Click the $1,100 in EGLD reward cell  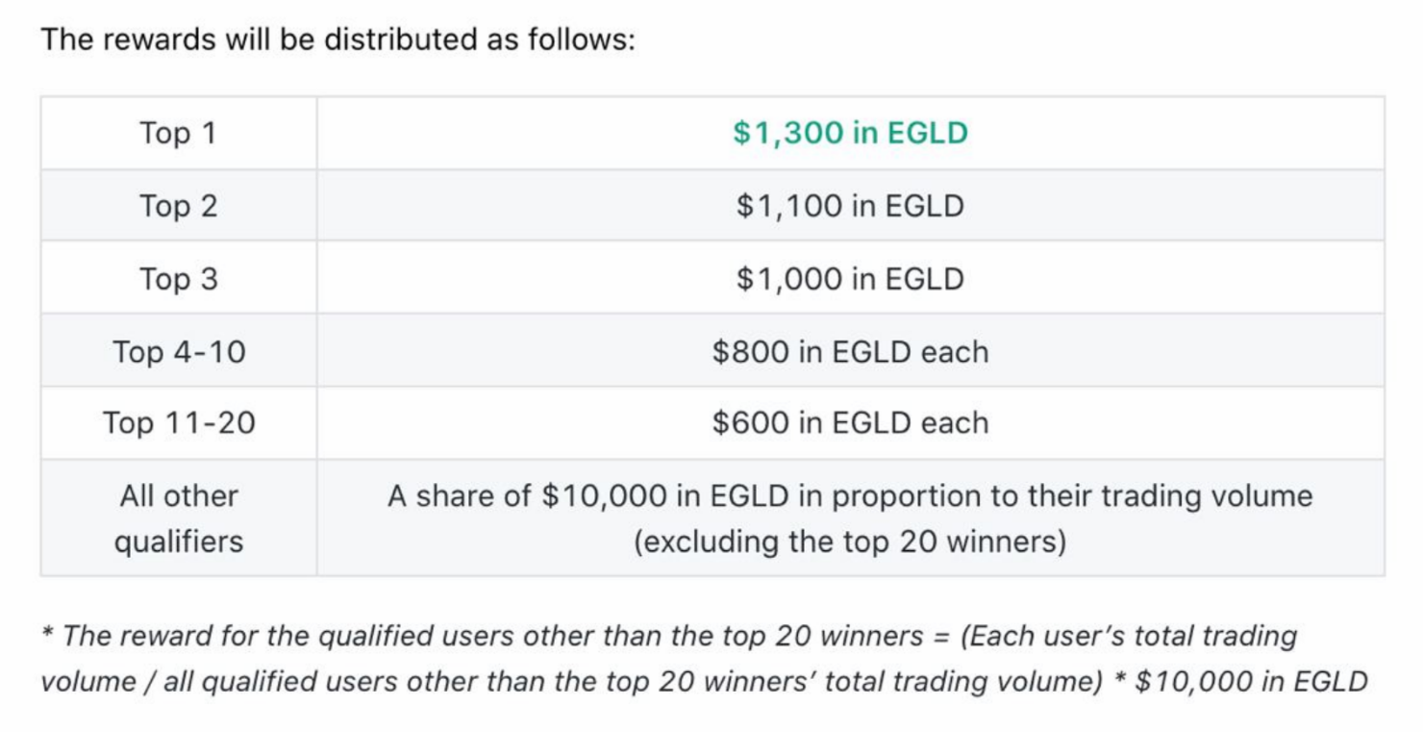[850, 206]
